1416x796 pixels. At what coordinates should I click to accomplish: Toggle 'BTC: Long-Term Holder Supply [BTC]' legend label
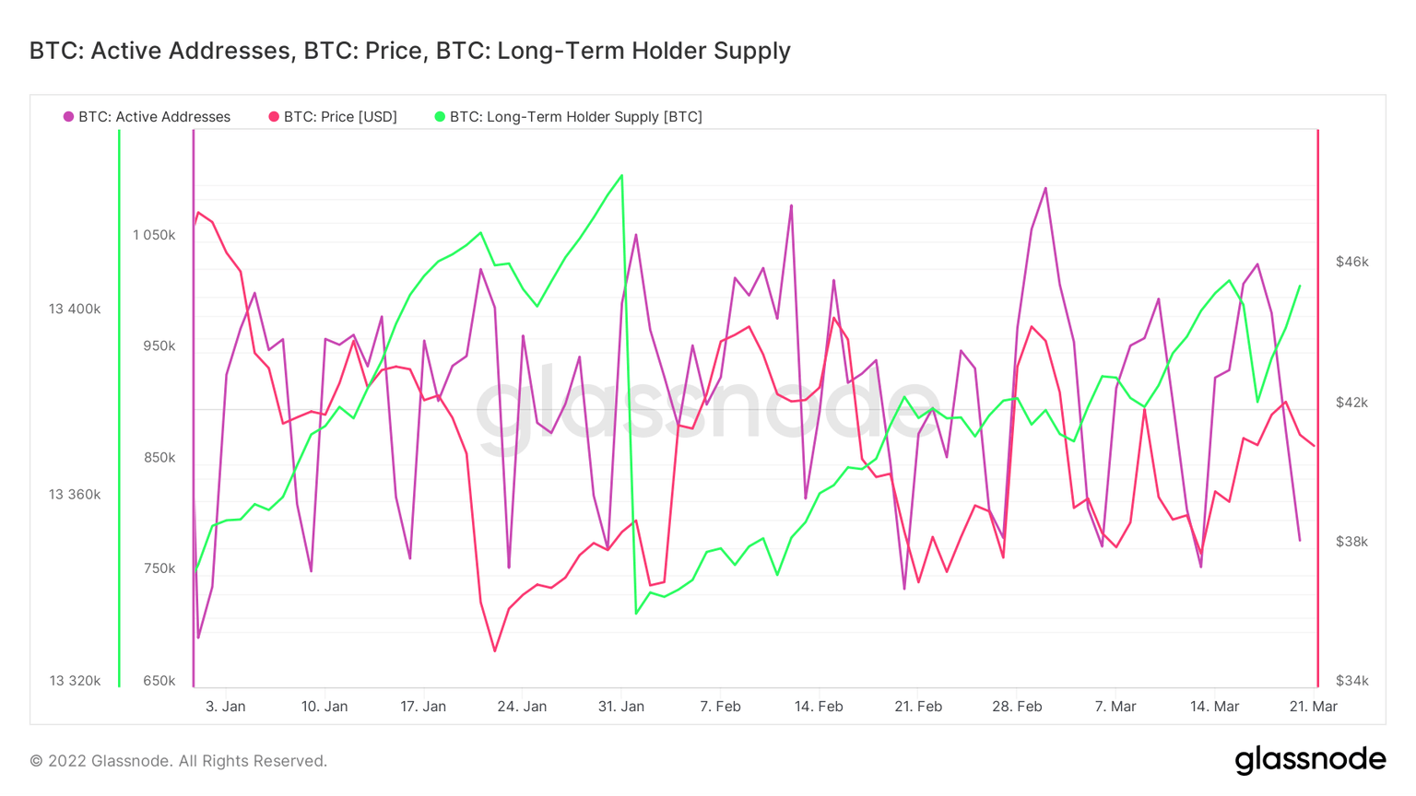575,117
